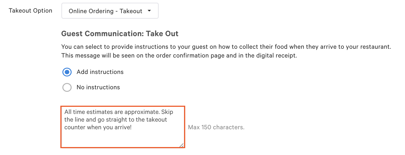Click the sentence starting "This message will"

(x=179, y=56)
